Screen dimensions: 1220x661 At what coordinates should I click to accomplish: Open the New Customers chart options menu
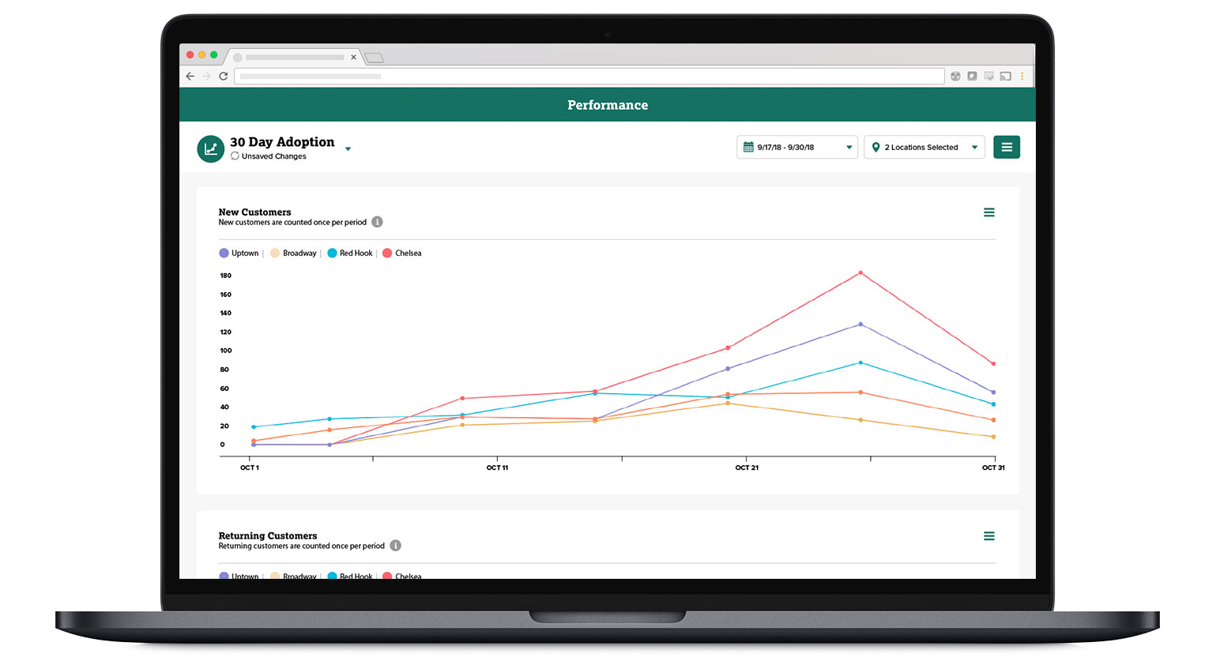click(x=988, y=212)
